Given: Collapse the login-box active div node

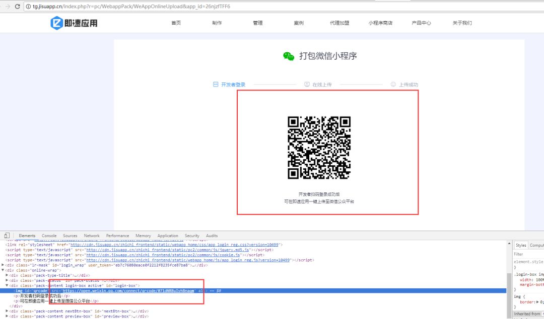Looking at the screenshot, I should (x=7, y=285).
